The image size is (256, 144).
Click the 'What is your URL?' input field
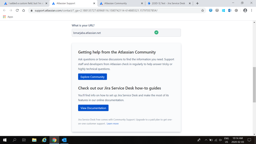pyautogui.click(x=126, y=33)
